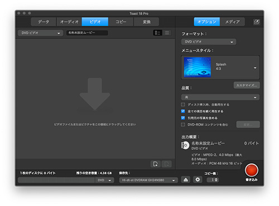
Task: Switch to the 変換 tab
Action: 146,22
